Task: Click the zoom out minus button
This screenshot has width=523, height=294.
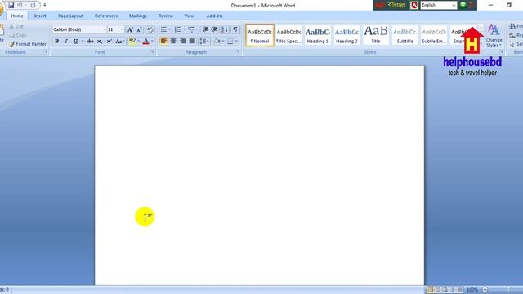Action: (x=485, y=290)
